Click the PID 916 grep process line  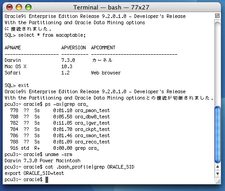(54, 148)
